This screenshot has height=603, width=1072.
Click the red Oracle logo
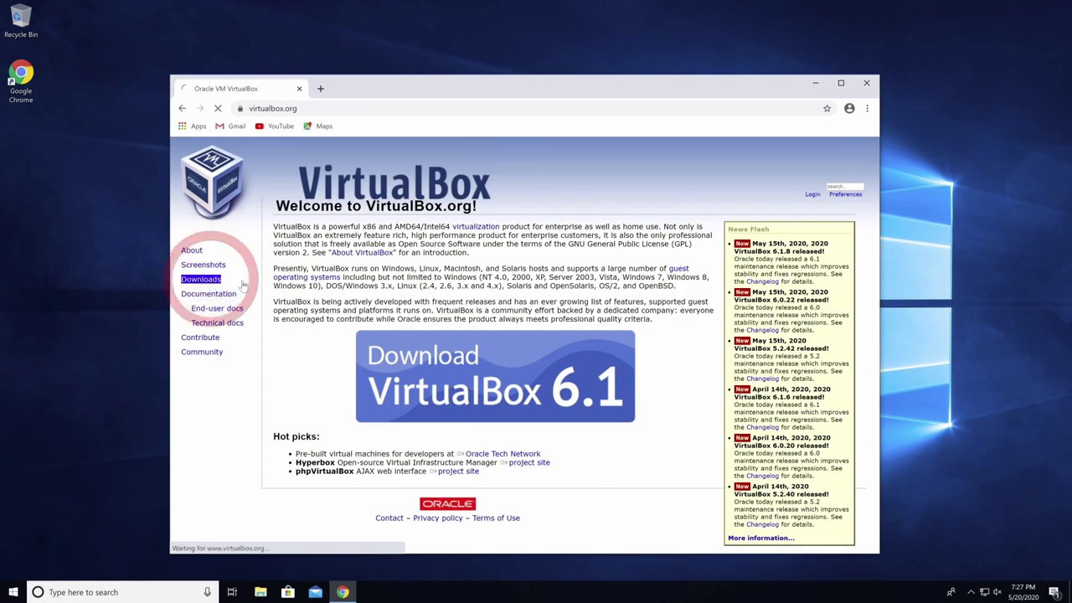[x=447, y=503]
